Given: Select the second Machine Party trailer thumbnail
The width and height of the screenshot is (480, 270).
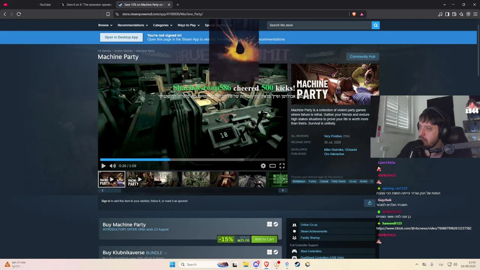Looking at the screenshot, I should coord(140,179).
